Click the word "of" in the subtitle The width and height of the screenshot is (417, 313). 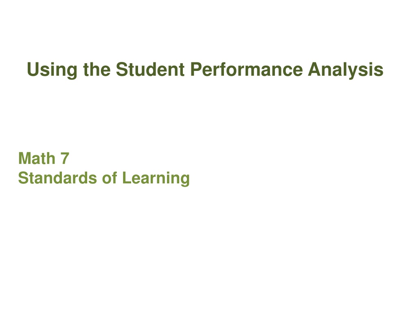110,178
